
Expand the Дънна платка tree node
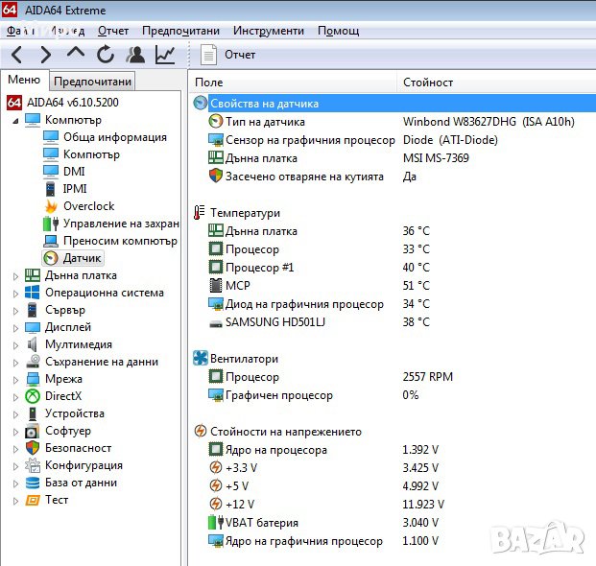point(15,276)
